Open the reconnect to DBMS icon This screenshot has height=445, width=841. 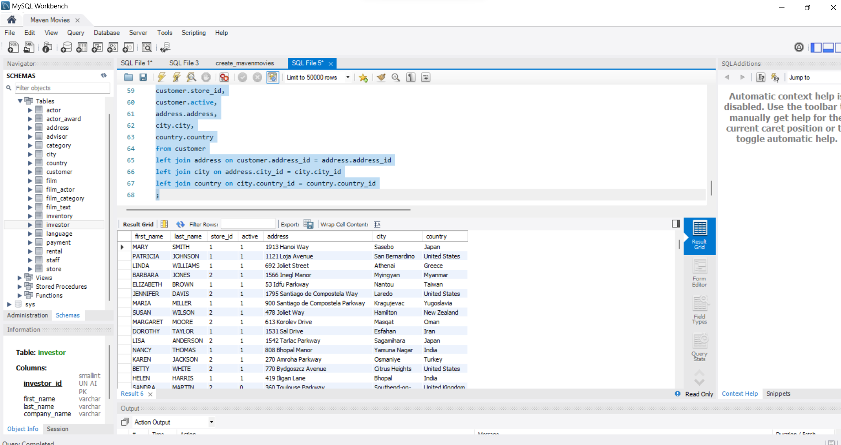[165, 47]
